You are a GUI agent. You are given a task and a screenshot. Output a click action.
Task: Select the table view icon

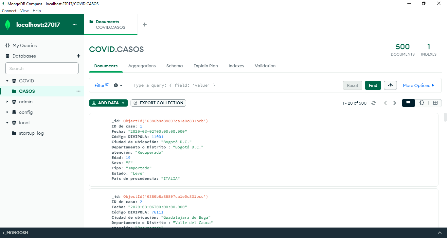435,103
